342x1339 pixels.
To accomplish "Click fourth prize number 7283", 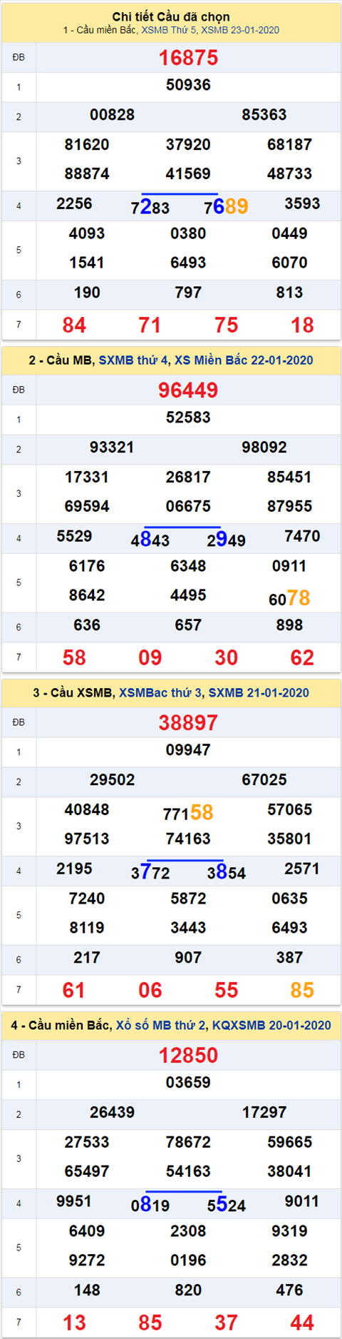I will [150, 207].
